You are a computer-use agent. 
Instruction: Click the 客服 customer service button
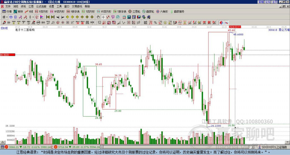click(x=261, y=2)
